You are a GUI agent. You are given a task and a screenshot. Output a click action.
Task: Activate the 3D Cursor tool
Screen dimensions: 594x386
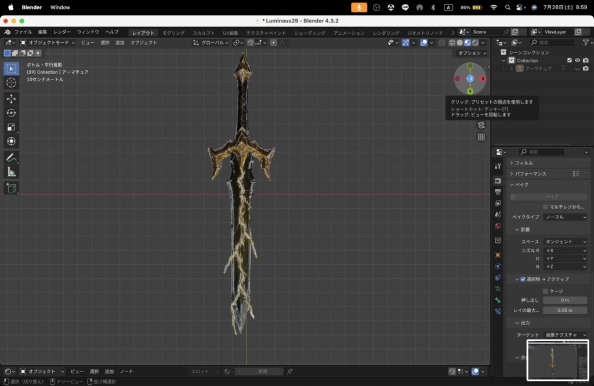(x=11, y=82)
